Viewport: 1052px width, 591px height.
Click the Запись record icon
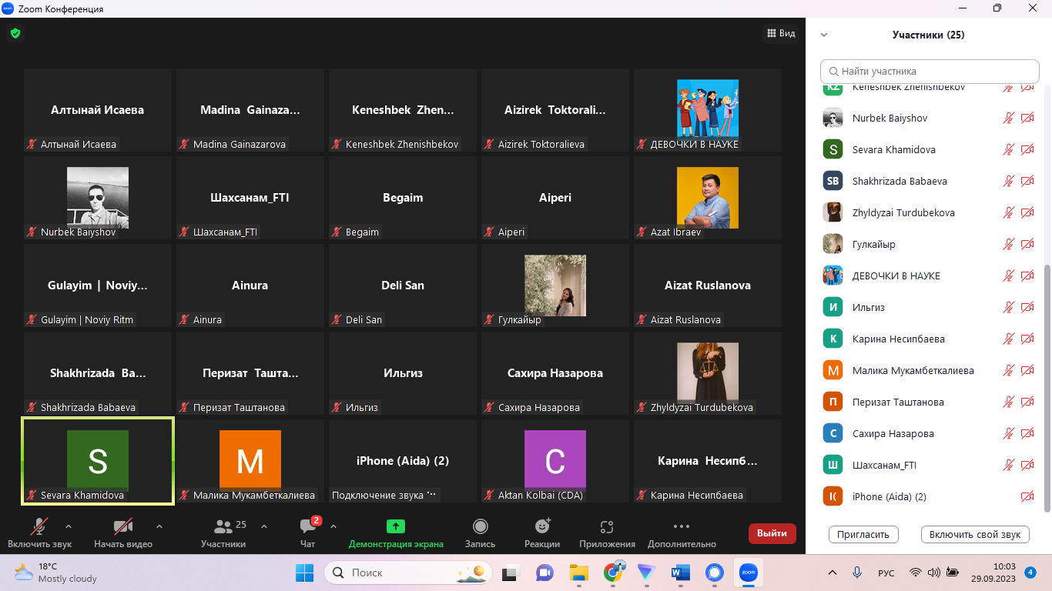pos(480,527)
